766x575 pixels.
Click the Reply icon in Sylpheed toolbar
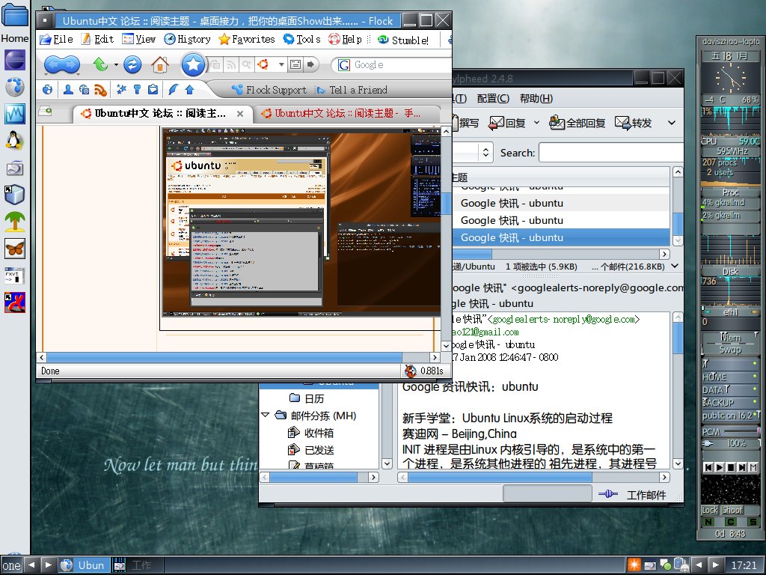click(x=506, y=123)
